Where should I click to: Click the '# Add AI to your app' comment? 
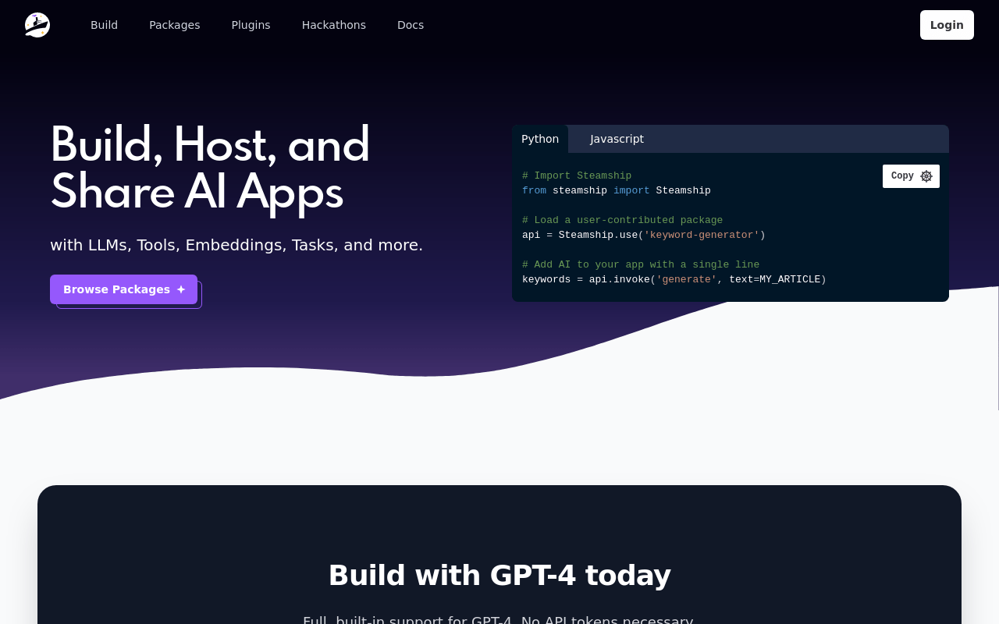pyautogui.click(x=641, y=265)
